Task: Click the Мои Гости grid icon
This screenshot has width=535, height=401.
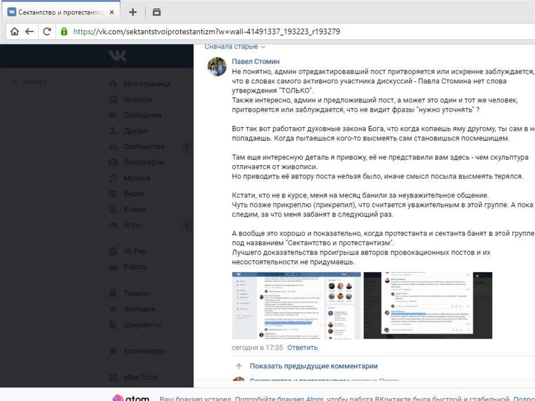Action: pyautogui.click(x=113, y=377)
